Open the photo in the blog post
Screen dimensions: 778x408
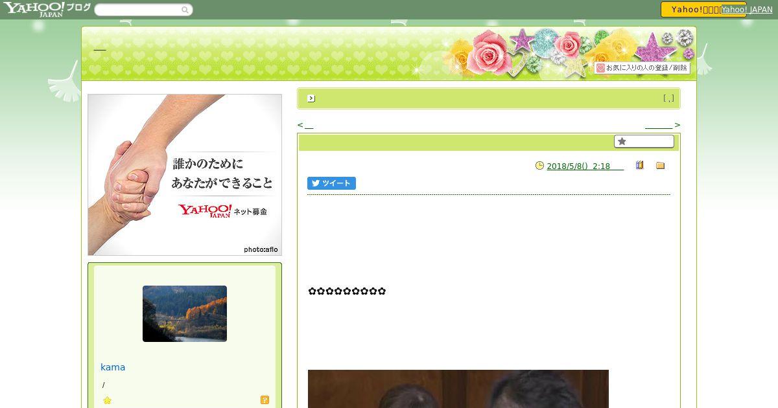(458, 389)
